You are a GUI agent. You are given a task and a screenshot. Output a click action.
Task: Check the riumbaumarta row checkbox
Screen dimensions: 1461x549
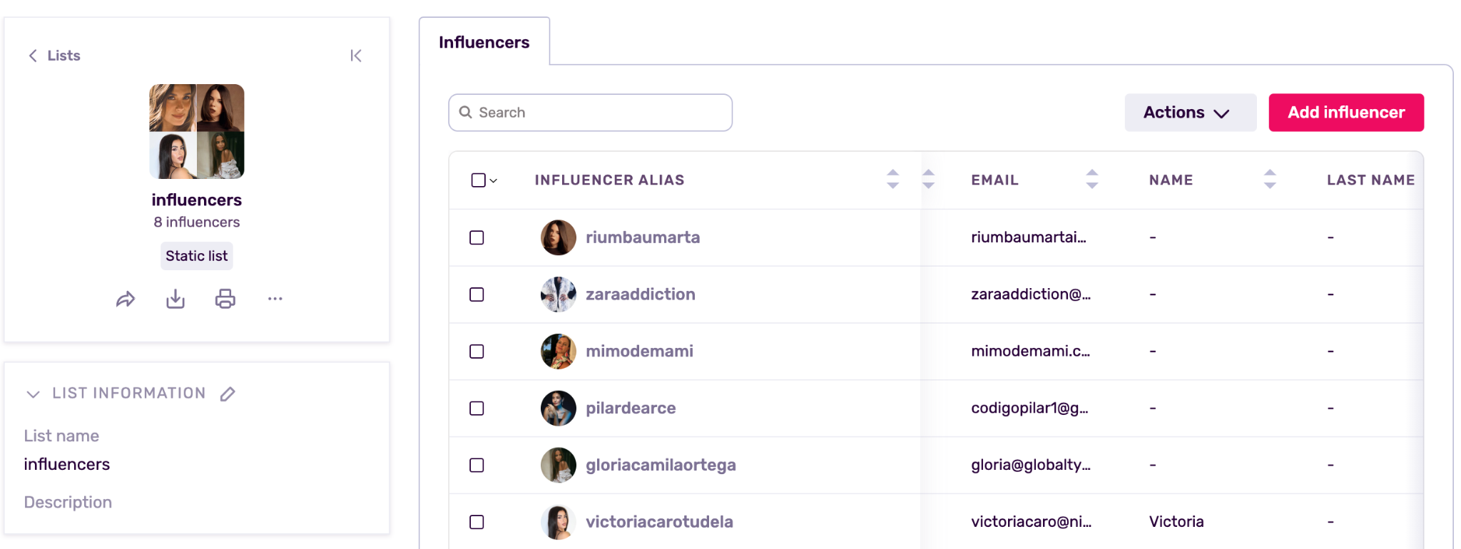(x=477, y=237)
